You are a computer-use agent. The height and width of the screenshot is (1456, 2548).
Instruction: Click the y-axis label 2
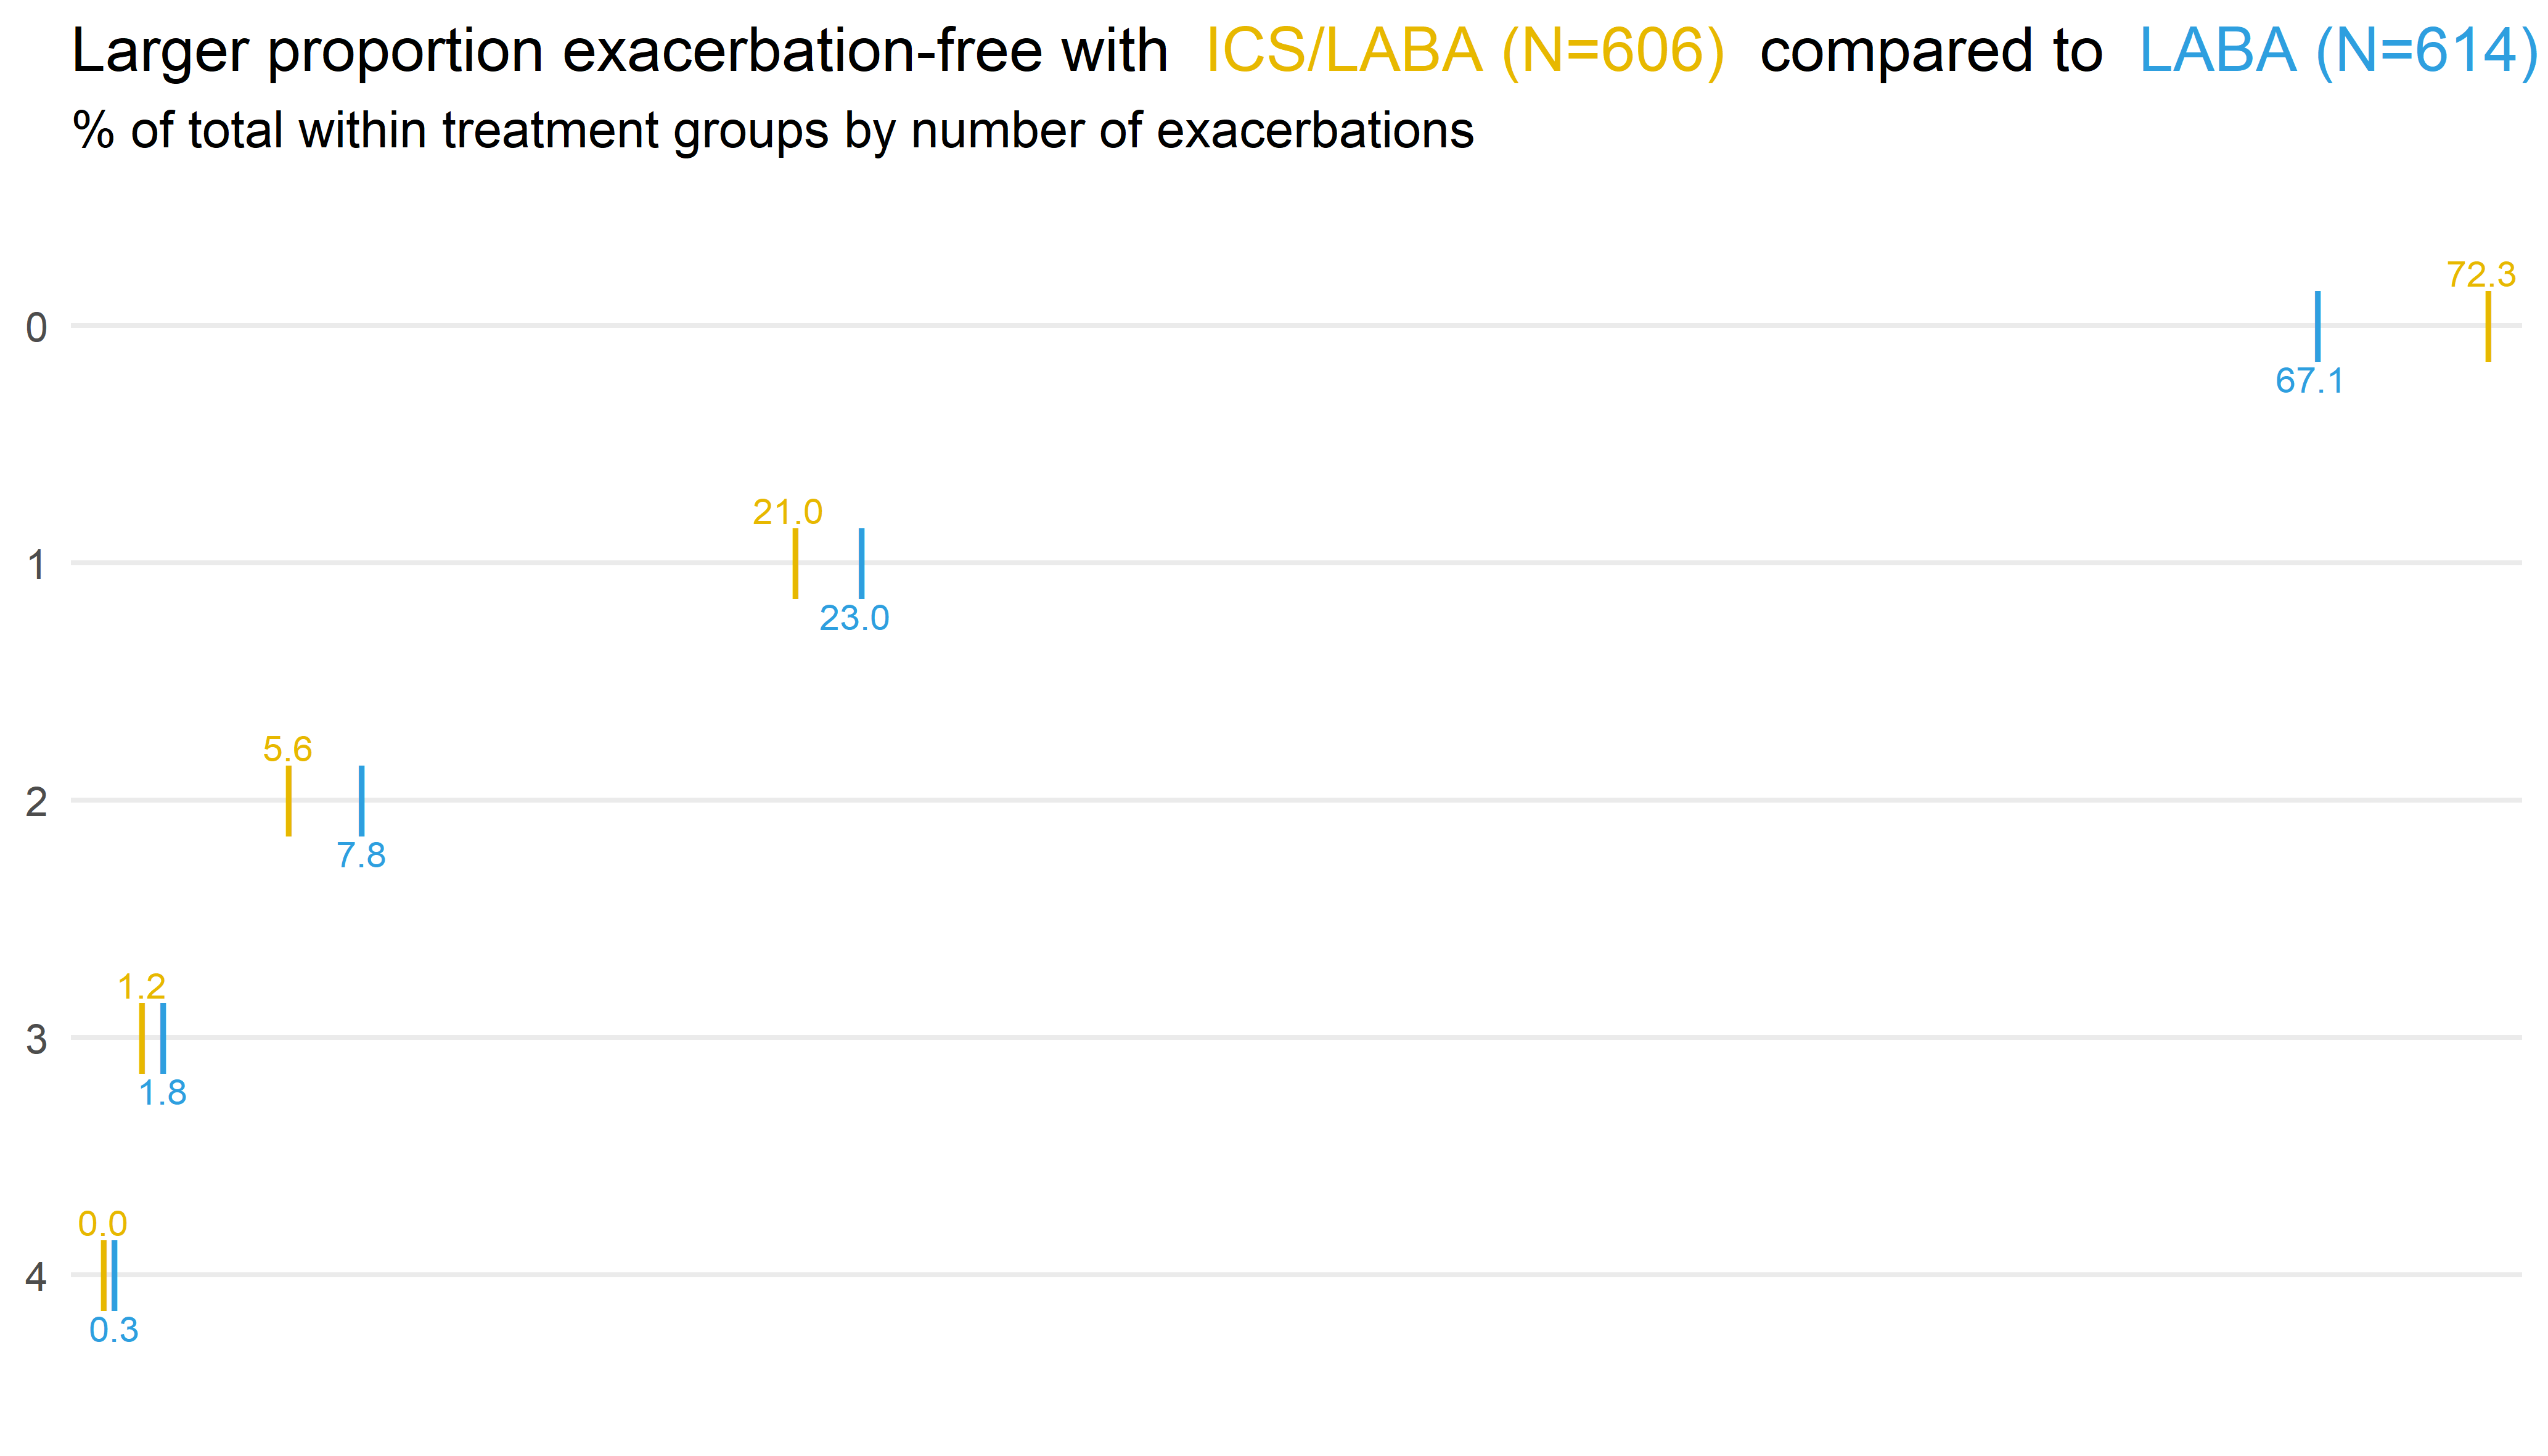coord(36,802)
